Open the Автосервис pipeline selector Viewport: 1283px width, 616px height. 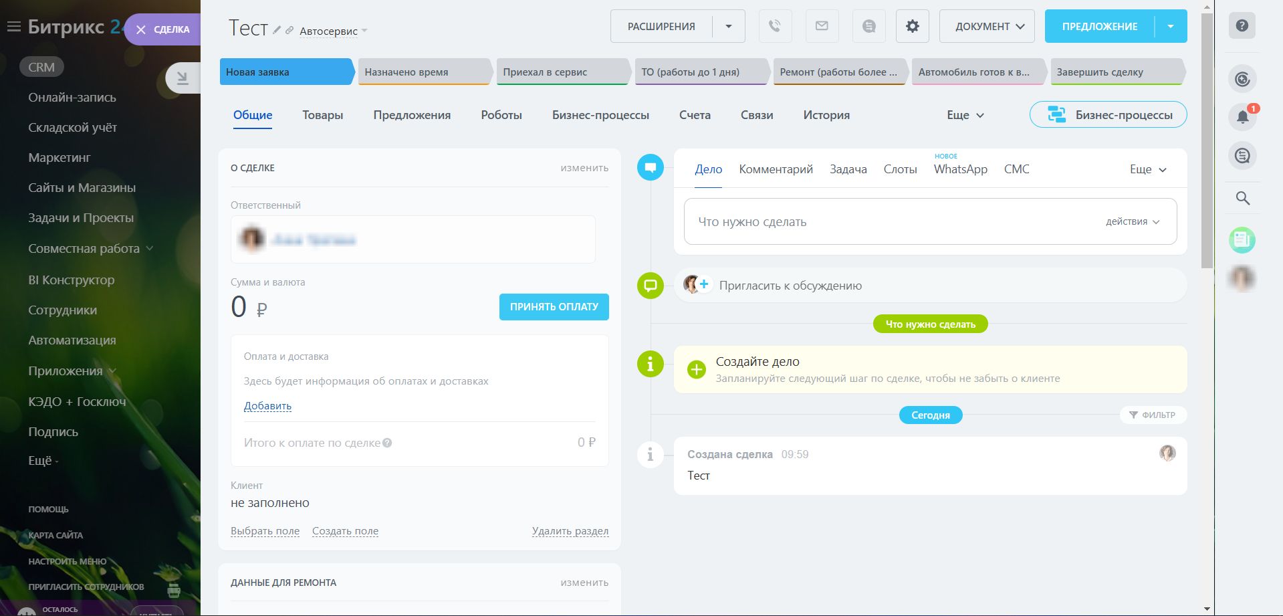pyautogui.click(x=333, y=31)
